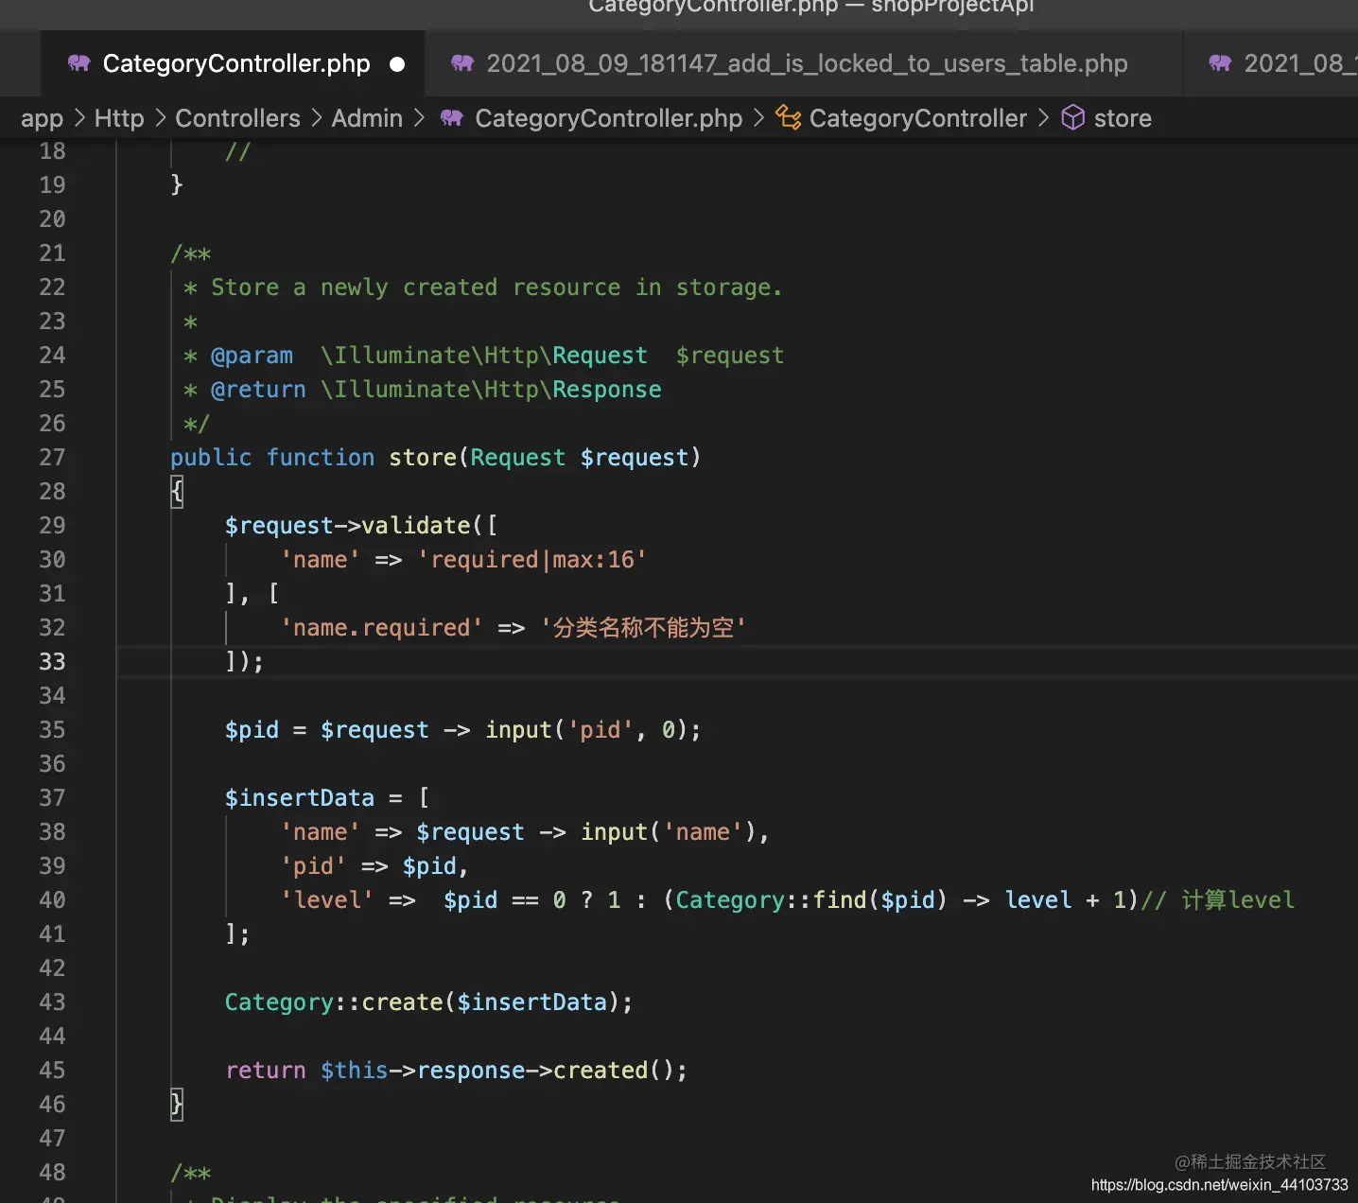
Task: Click 'Category::find($pid)' on line 40
Action: pos(810,900)
